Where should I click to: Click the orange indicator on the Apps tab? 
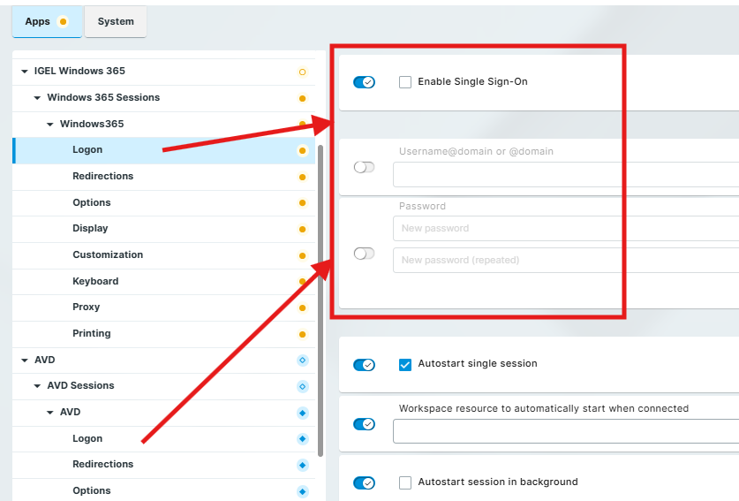click(x=63, y=22)
